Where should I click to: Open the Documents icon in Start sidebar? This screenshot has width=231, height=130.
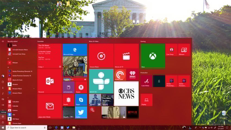coord(3,82)
